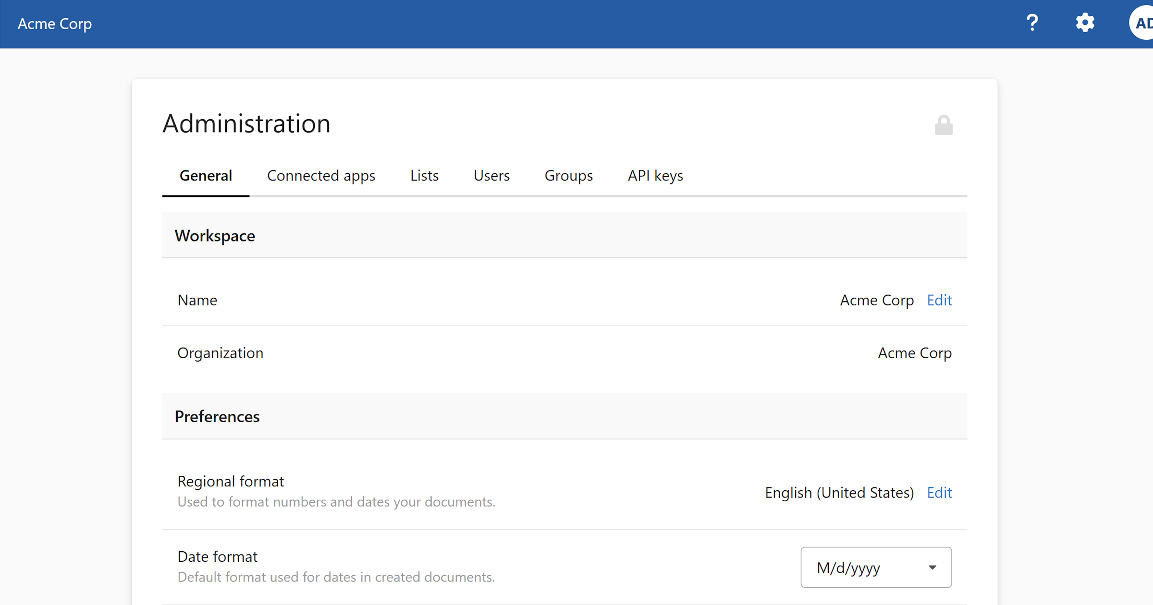Click 'Default format used for dates' description
The width and height of the screenshot is (1153, 605).
pyautogui.click(x=336, y=577)
